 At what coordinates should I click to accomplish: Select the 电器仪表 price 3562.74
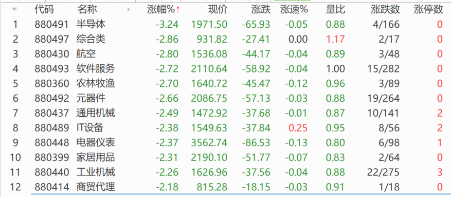[x=209, y=142]
